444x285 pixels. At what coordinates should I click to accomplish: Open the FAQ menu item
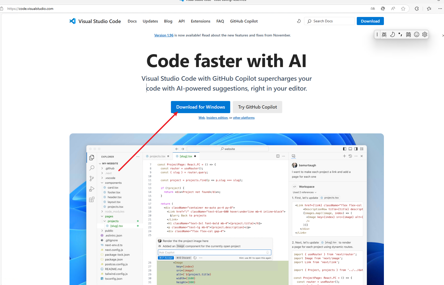(220, 21)
